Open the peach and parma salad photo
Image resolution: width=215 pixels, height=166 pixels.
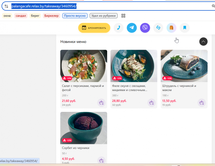(x=84, y=66)
